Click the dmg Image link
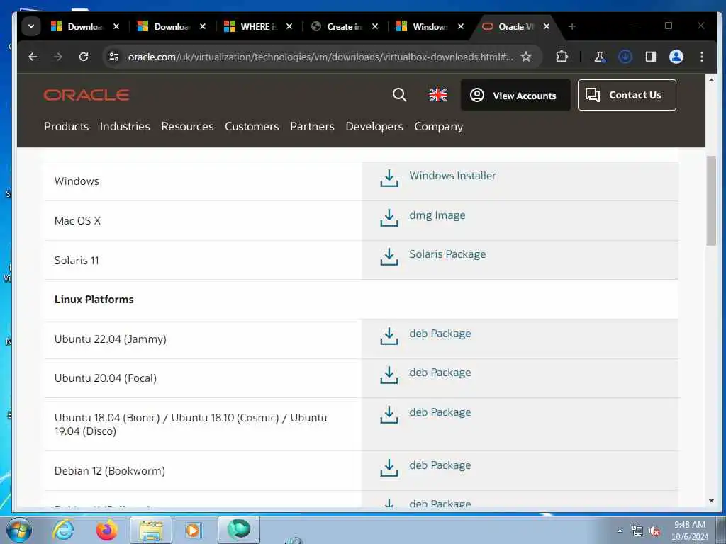Viewport: 726px width, 544px height. click(437, 215)
